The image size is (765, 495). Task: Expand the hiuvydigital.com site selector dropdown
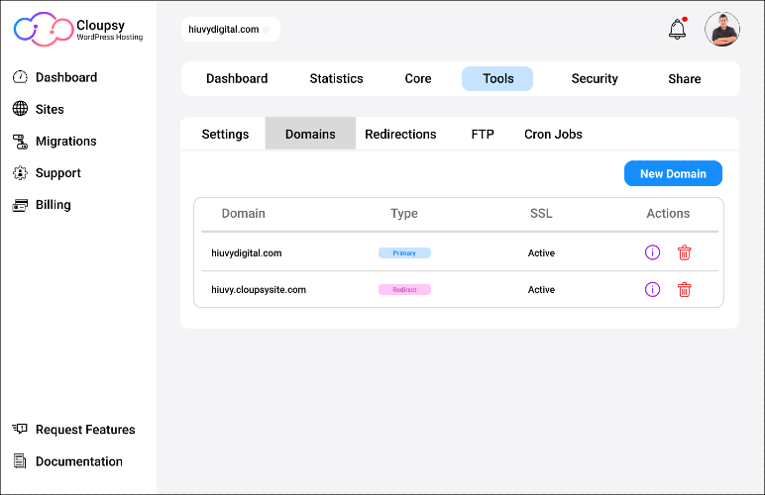[x=230, y=30]
